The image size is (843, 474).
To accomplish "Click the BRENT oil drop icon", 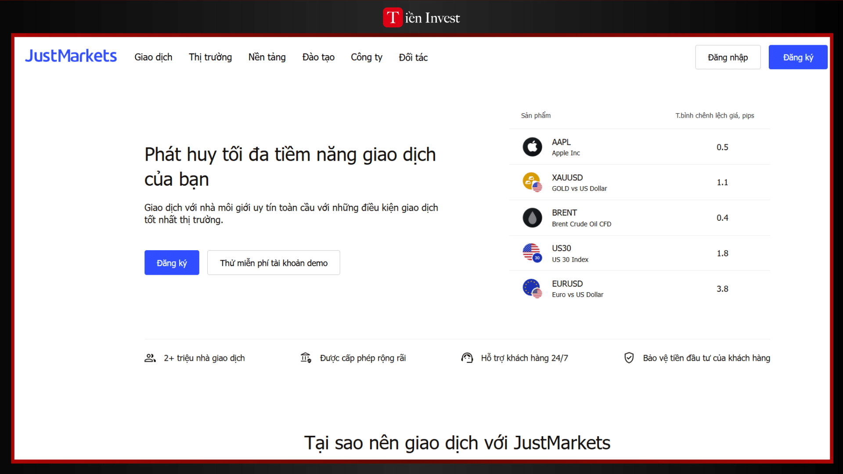I will click(x=532, y=218).
